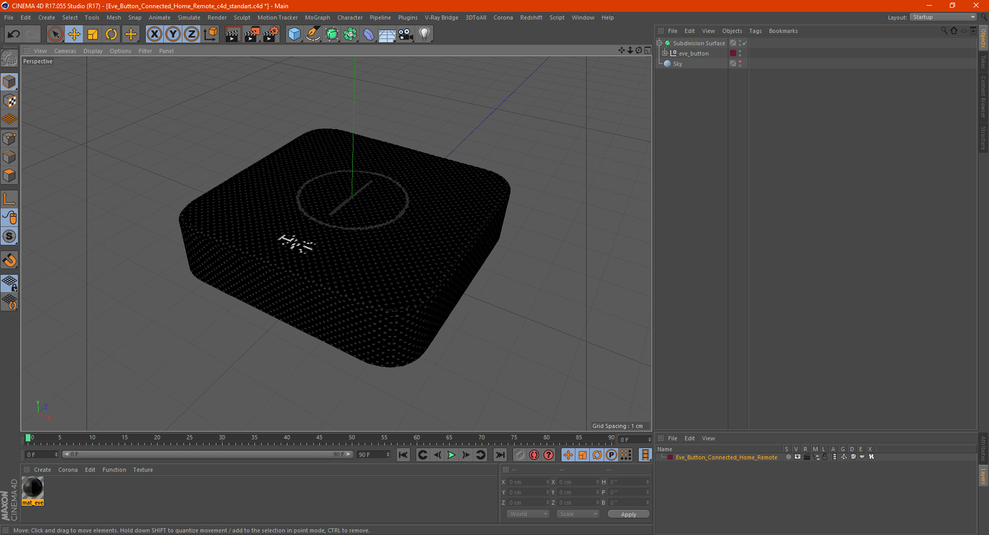Open the MoGraph array icon
Viewport: 989px width, 535px height.
click(x=350, y=34)
